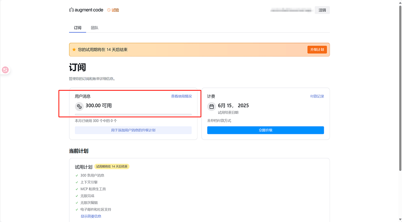Viewport: 402px width, 222px height.
Task: Click the checkmark beside 无限次编辑
Action: coord(77,203)
